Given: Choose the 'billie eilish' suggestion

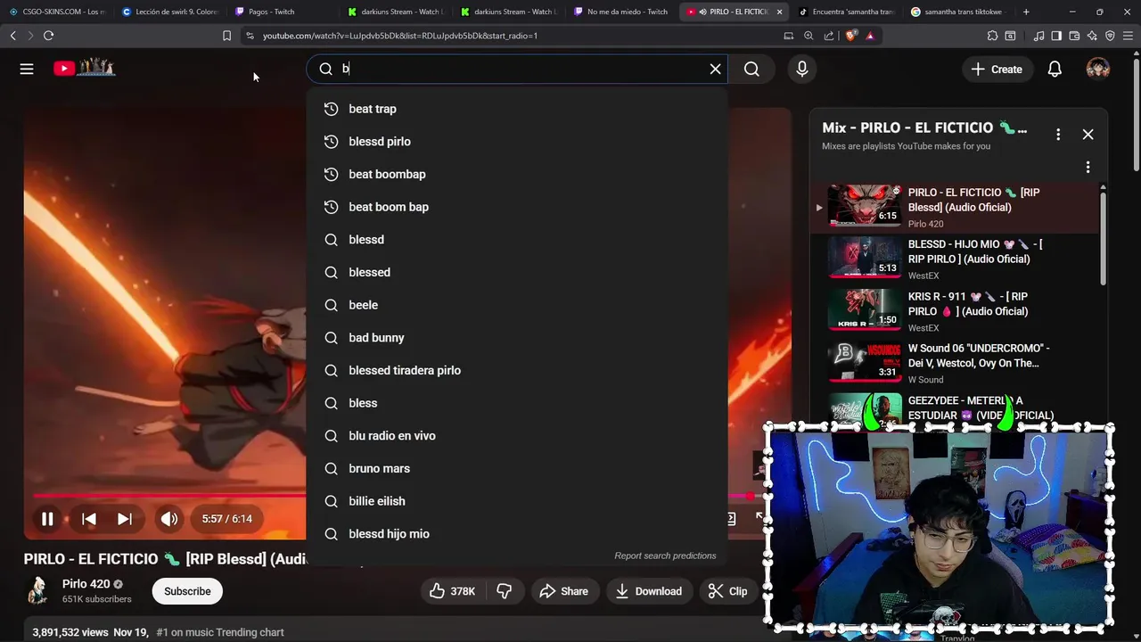Looking at the screenshot, I should [517, 501].
